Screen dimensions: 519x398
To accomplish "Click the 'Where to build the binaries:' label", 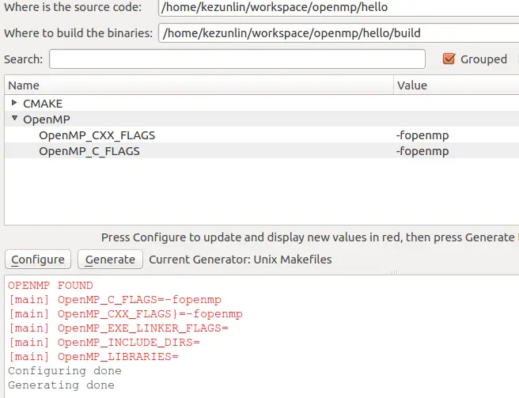I will (78, 33).
